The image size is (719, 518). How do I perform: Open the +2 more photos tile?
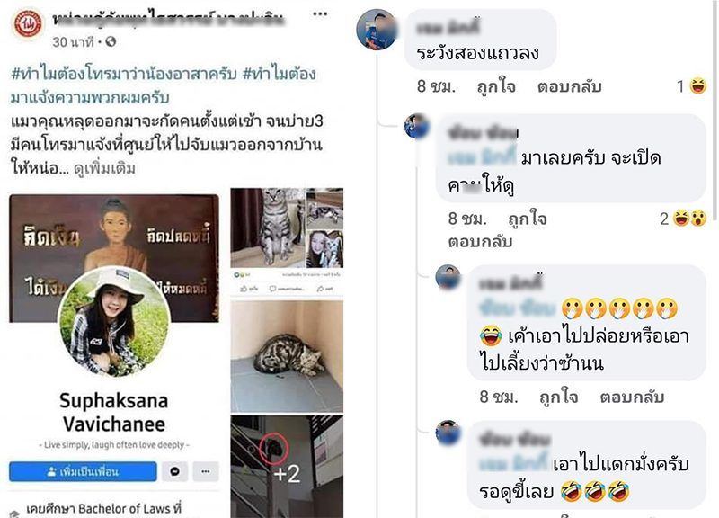pos(287,467)
